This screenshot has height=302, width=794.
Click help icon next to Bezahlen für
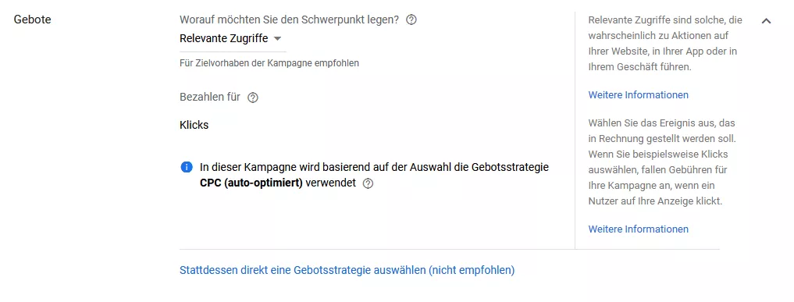pyautogui.click(x=253, y=98)
